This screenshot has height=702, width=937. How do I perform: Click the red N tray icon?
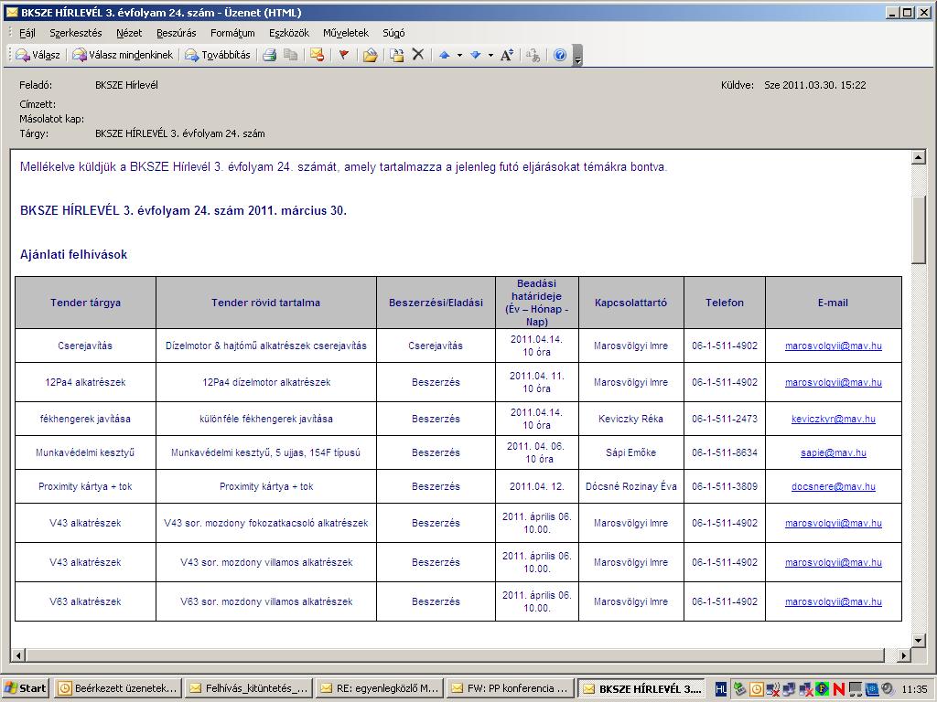(838, 689)
